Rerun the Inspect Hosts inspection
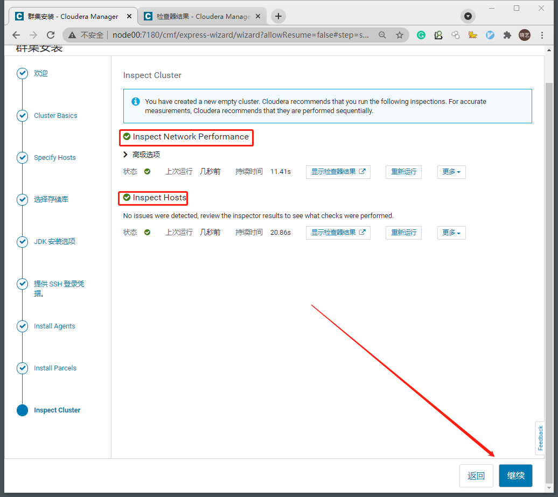The height and width of the screenshot is (497, 558). (x=403, y=233)
